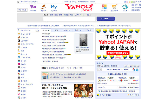Click the ファイナンス sidebar icon
The height and width of the screenshot is (99, 158).
click(19, 57)
